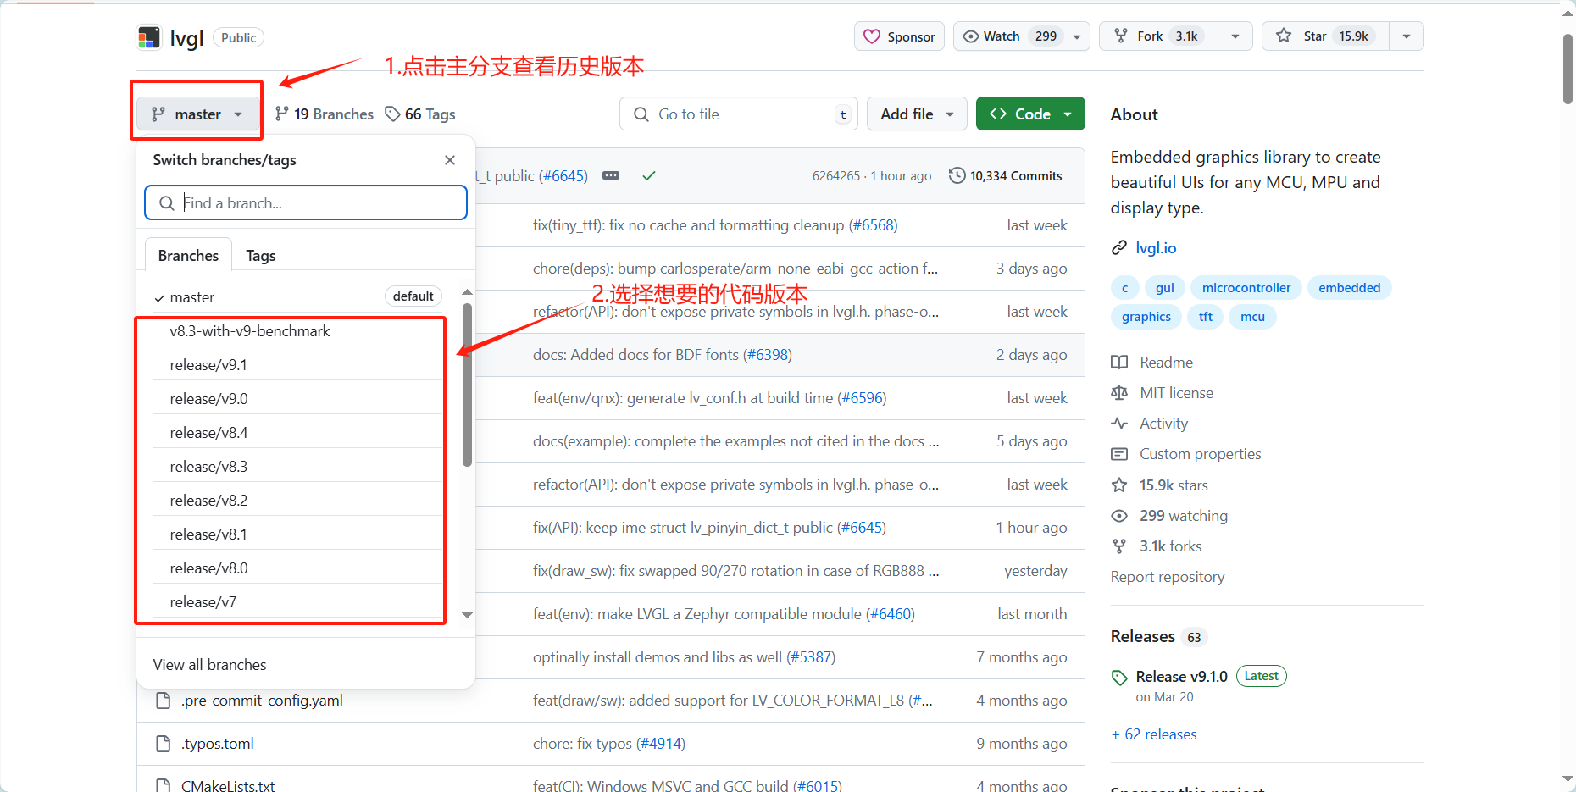Open the lvgl.io website link
The width and height of the screenshot is (1576, 792).
point(1156,248)
